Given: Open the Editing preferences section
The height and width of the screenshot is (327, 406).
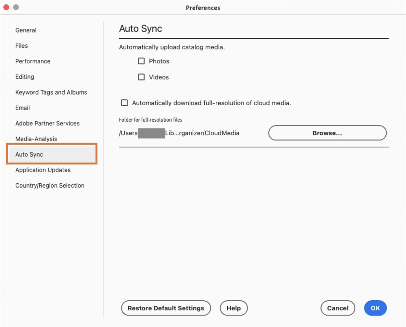Looking at the screenshot, I should (x=24, y=77).
